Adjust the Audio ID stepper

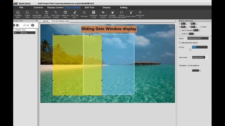click(194, 34)
